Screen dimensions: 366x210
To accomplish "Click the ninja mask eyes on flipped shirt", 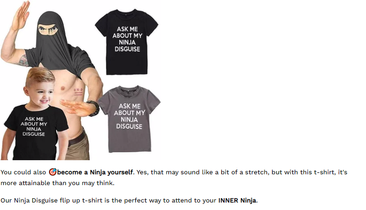I will pyautogui.click(x=48, y=29).
